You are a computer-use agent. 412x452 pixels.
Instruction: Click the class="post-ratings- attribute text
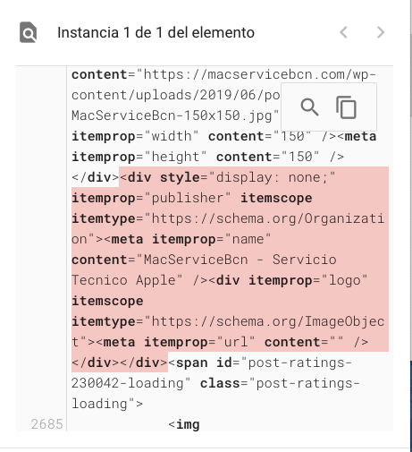280,383
